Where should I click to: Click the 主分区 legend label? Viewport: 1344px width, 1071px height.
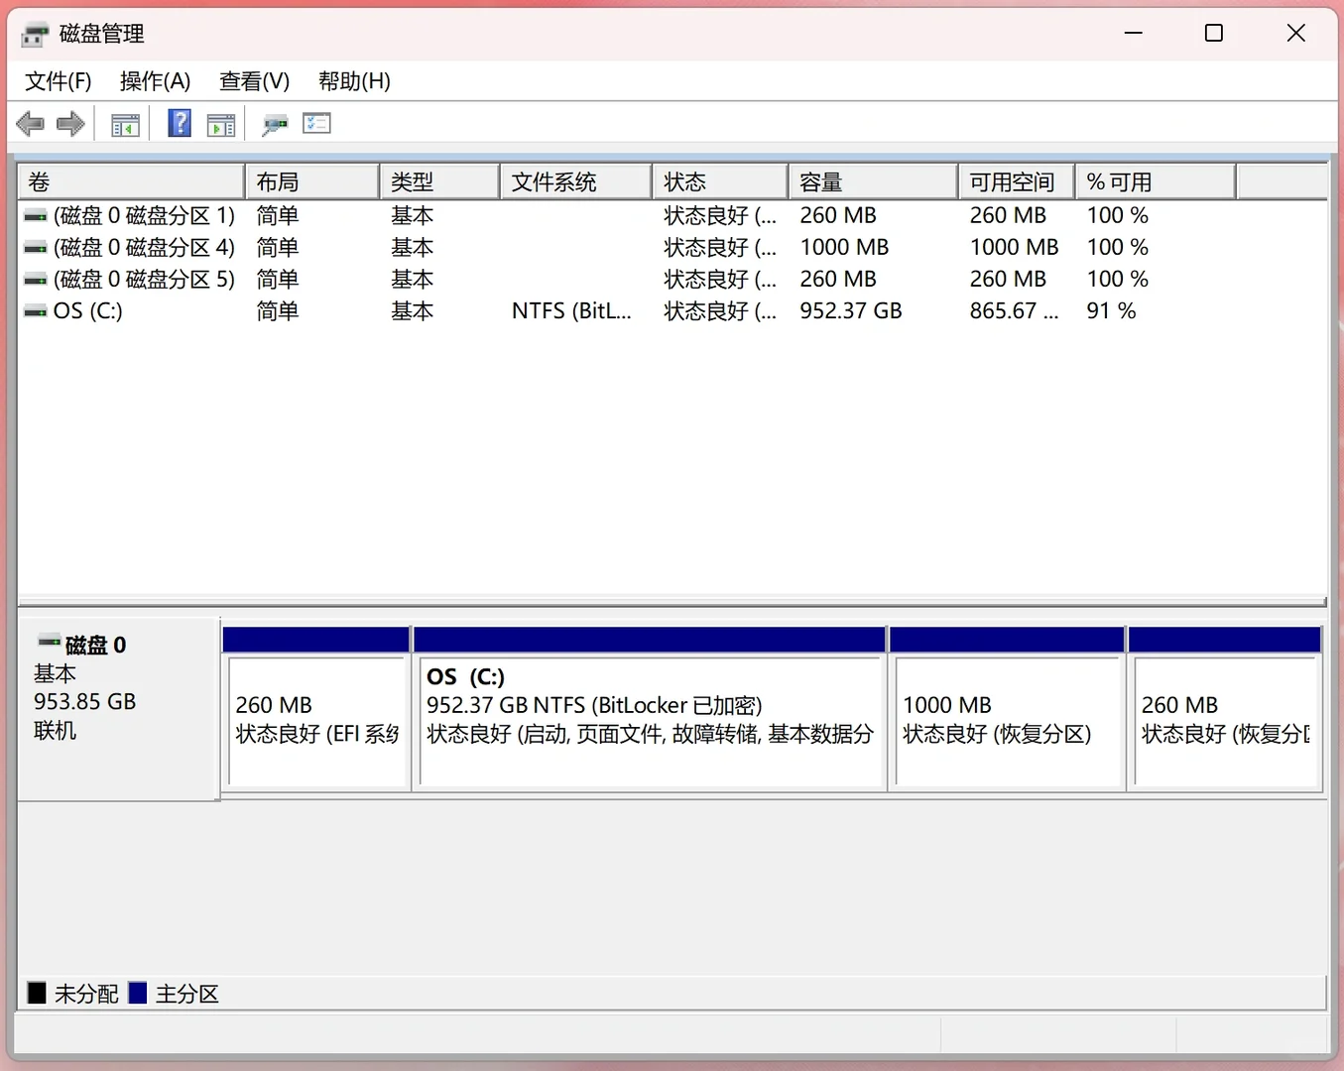187,994
